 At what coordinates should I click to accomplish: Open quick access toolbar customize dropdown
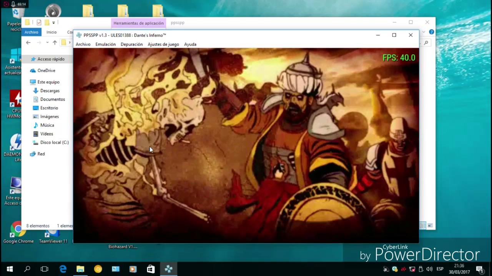[53, 23]
